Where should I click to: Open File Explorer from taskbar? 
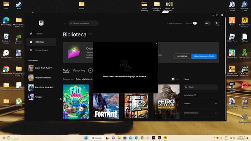pyautogui.click(x=119, y=138)
